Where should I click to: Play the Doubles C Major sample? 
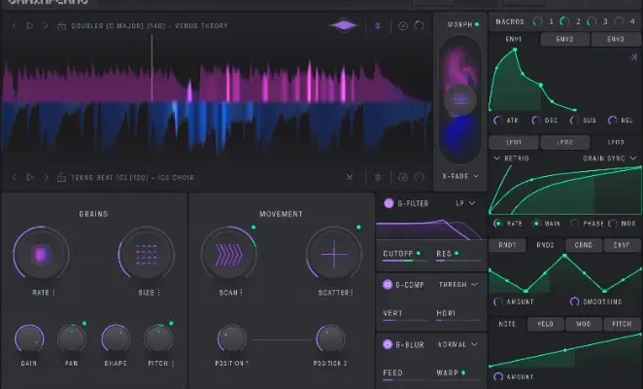(29, 26)
